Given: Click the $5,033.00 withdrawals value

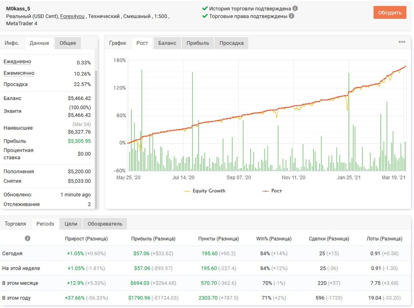Looking at the screenshot, I should point(79,181).
